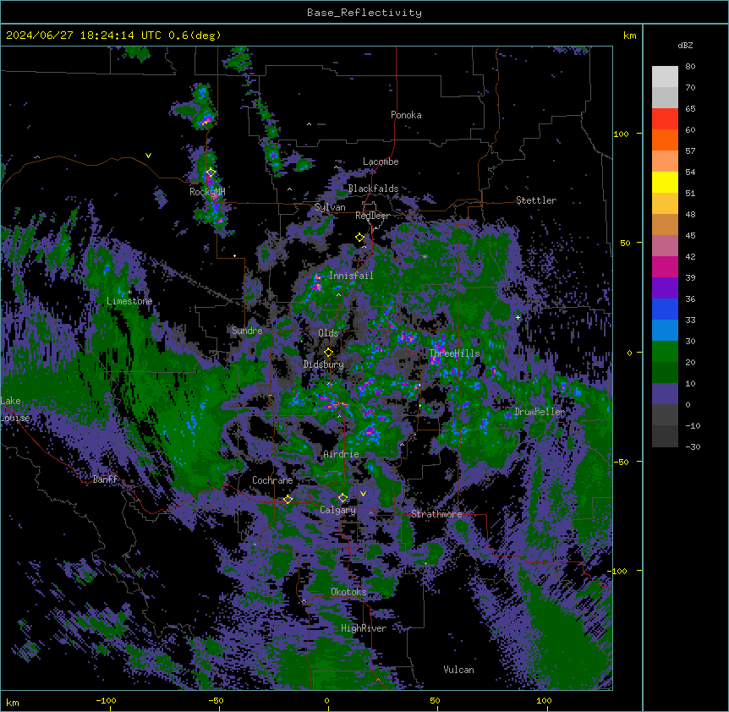Click the yellow diamond marker above Calgary

(x=343, y=498)
